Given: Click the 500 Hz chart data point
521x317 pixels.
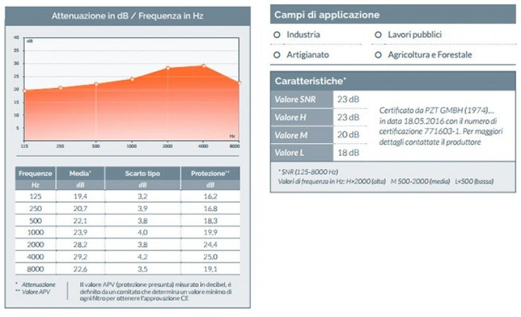Looking at the screenshot, I should (x=96, y=84).
